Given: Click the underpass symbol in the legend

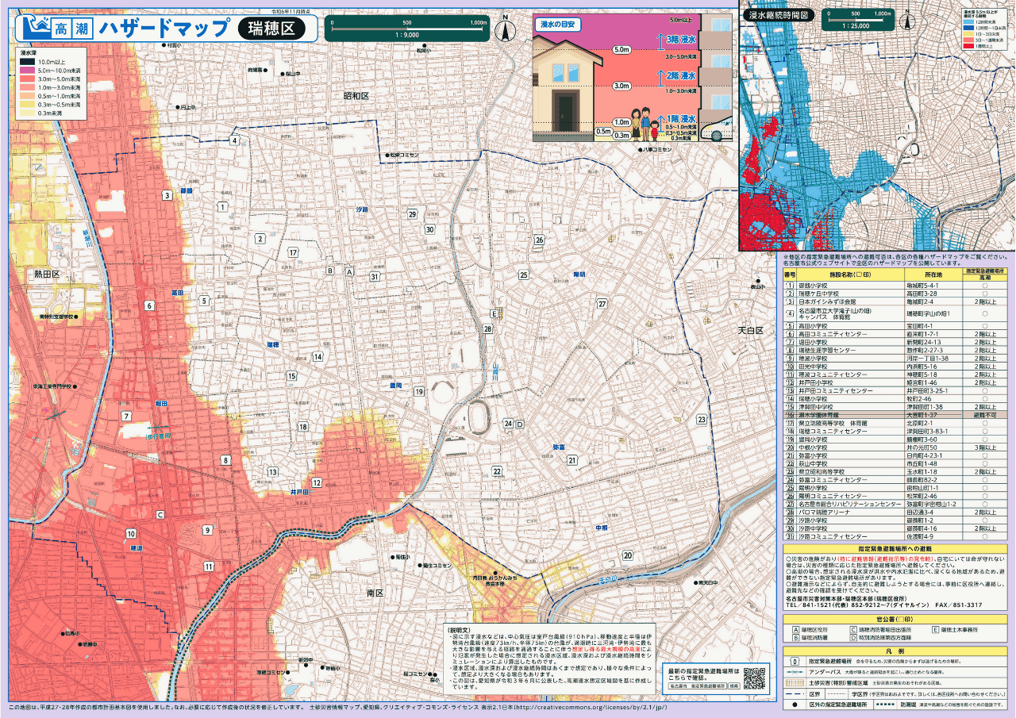Looking at the screenshot, I should click(x=794, y=671).
